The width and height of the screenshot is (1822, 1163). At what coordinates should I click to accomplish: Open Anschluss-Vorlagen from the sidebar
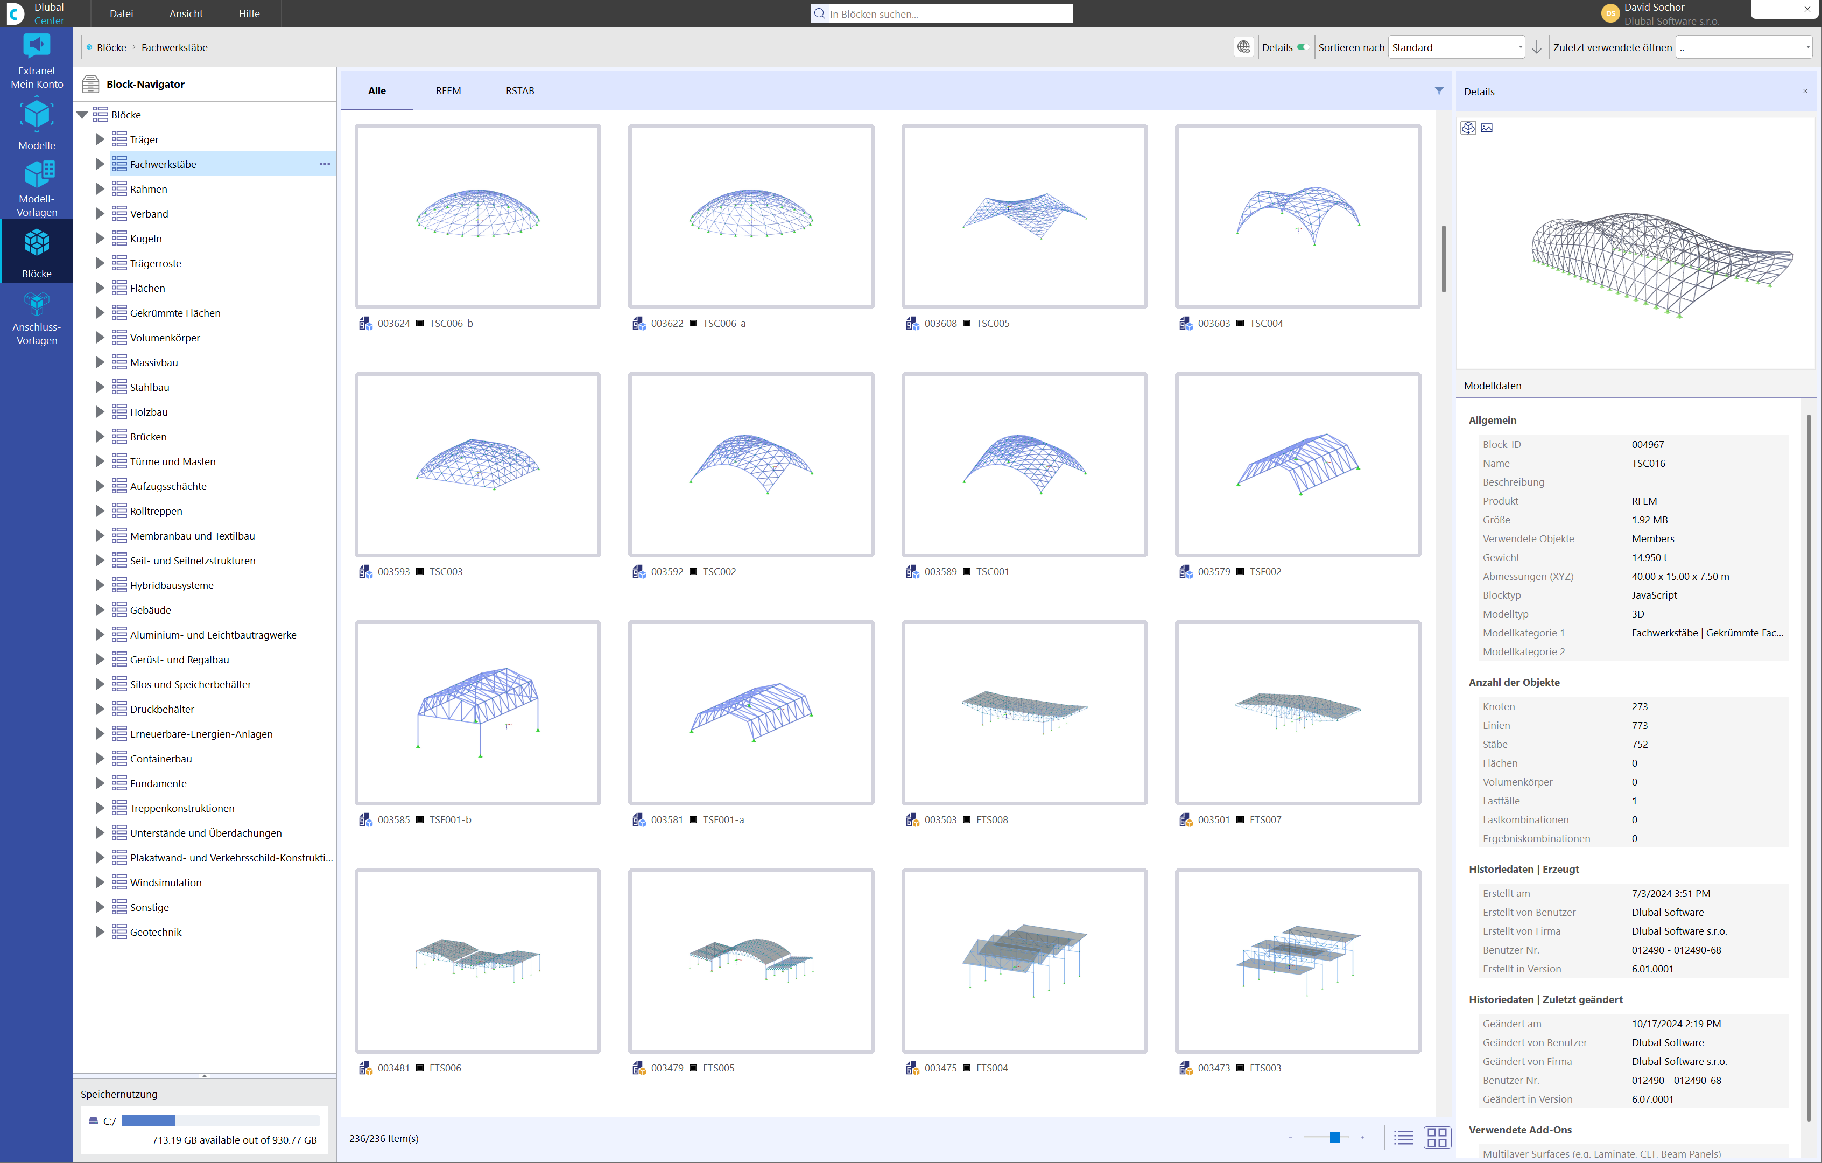[36, 316]
